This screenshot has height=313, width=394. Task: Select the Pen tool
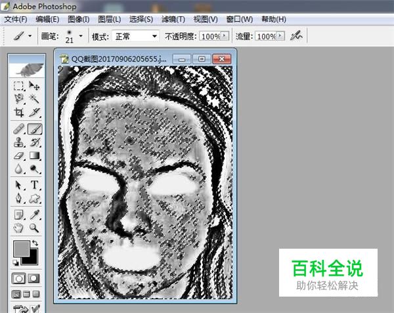pyautogui.click(x=18, y=199)
